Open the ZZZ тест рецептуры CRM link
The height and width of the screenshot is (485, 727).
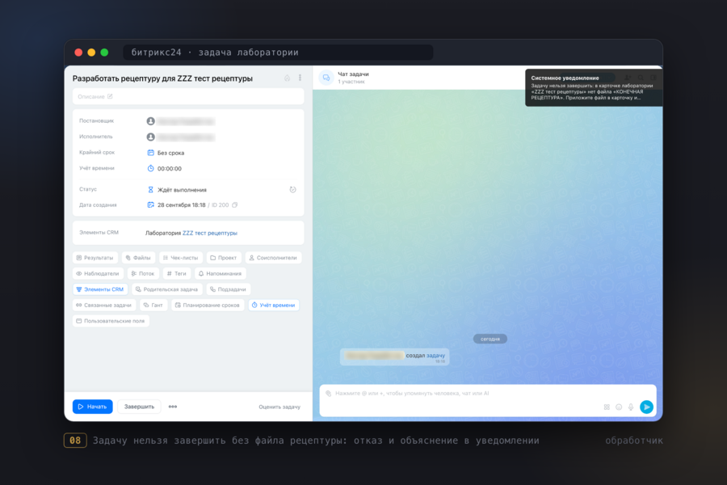point(209,233)
